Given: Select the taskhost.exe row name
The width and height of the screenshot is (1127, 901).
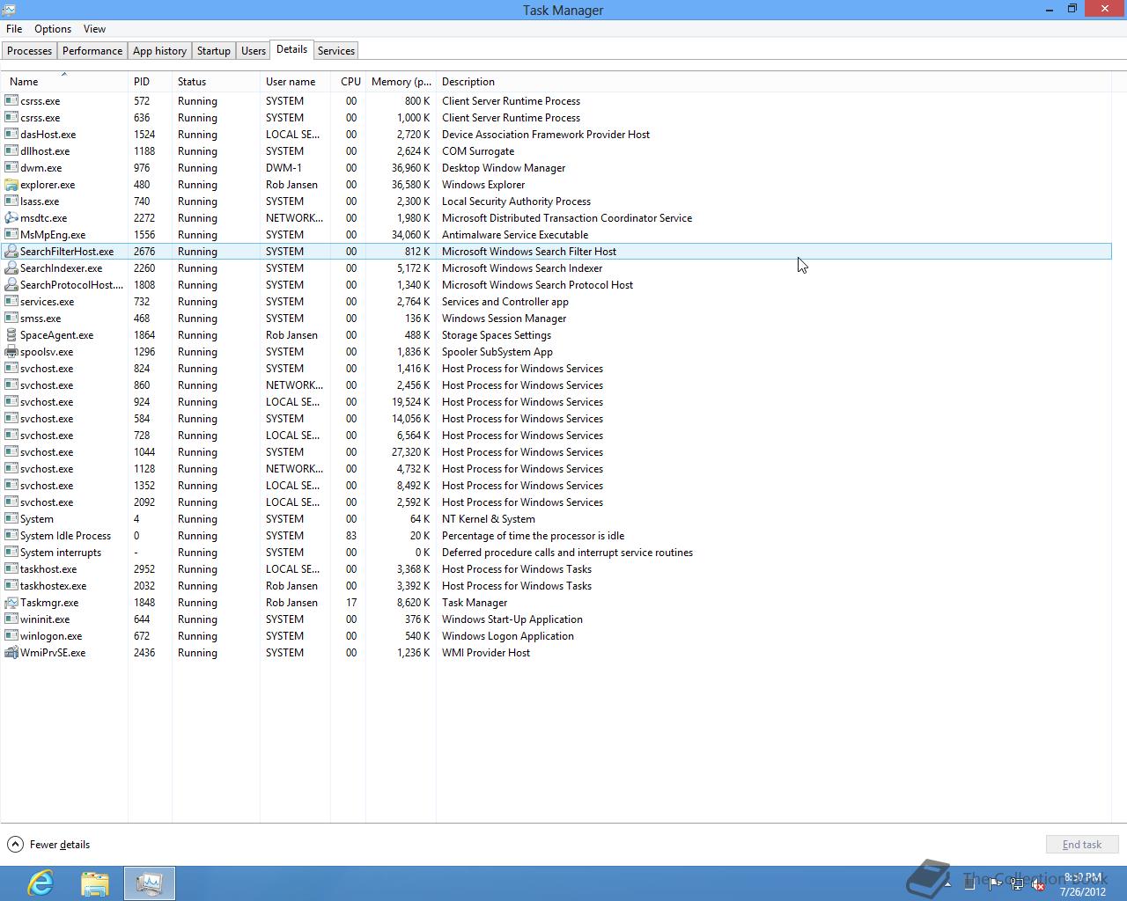Looking at the screenshot, I should pyautogui.click(x=48, y=569).
